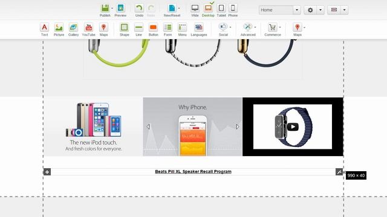387x217 pixels.
Task: Click the language flag icon
Action: (334, 10)
